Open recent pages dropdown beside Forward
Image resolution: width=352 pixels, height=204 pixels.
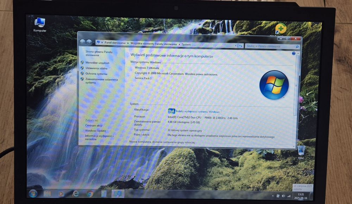(94, 42)
